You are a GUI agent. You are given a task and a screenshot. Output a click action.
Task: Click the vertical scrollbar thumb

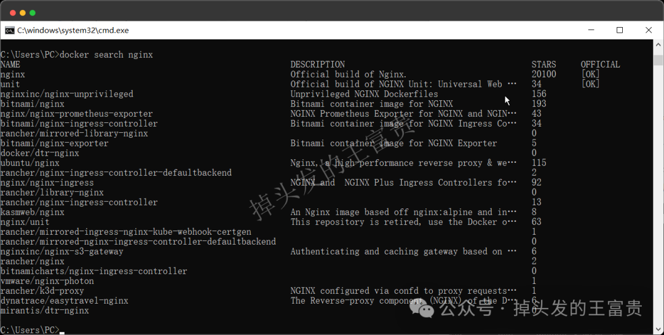[658, 60]
